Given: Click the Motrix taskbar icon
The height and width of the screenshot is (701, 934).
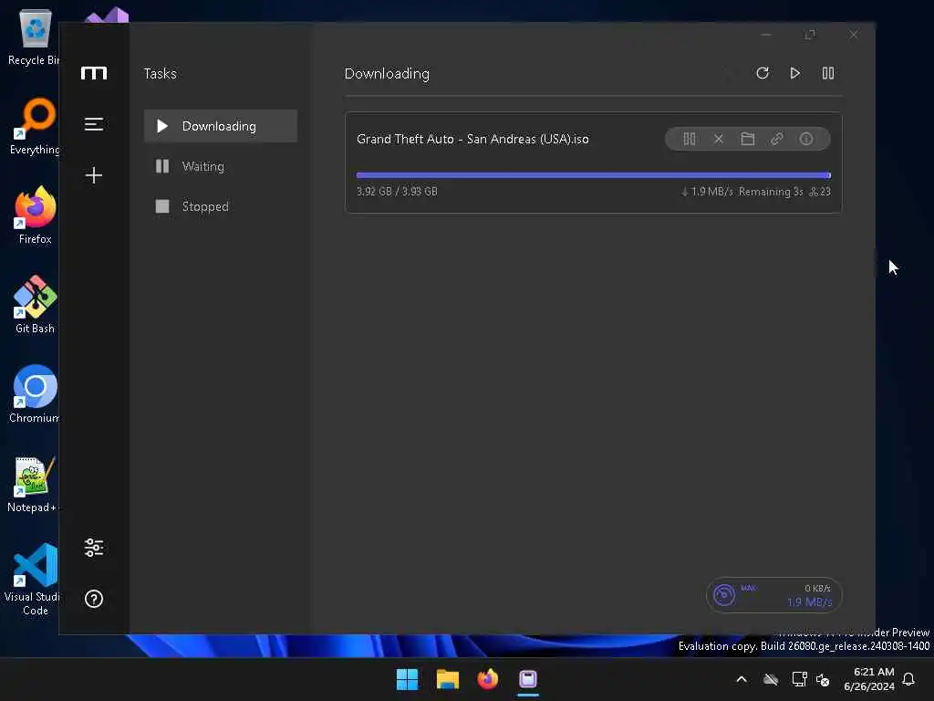Looking at the screenshot, I should pos(528,679).
